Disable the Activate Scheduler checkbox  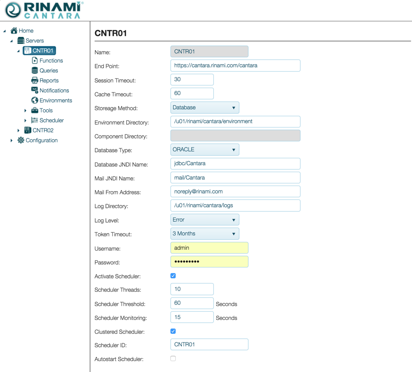point(173,276)
